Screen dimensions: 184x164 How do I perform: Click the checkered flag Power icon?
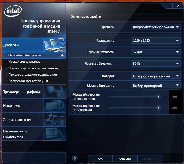pyautogui.click(x=55, y=120)
